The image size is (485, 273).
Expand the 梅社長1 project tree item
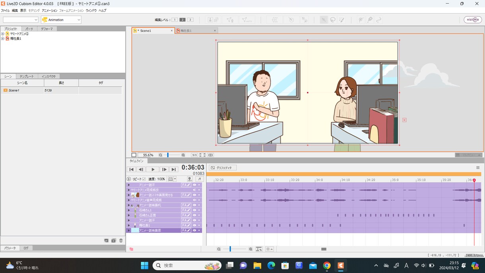pos(2,39)
